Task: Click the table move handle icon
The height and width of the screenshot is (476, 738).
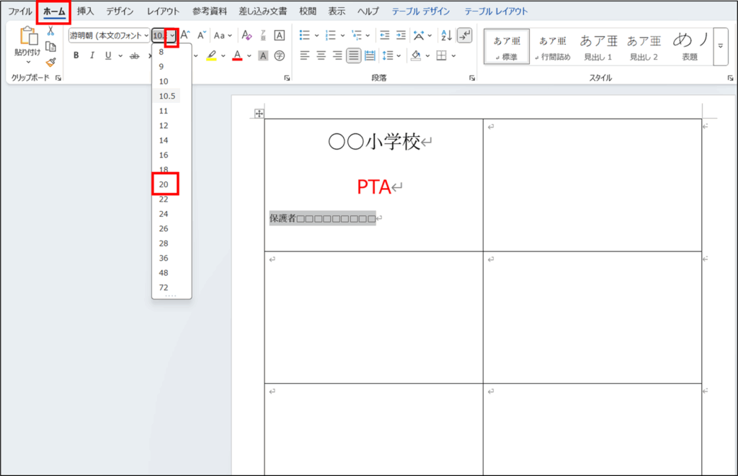Action: pos(259,113)
